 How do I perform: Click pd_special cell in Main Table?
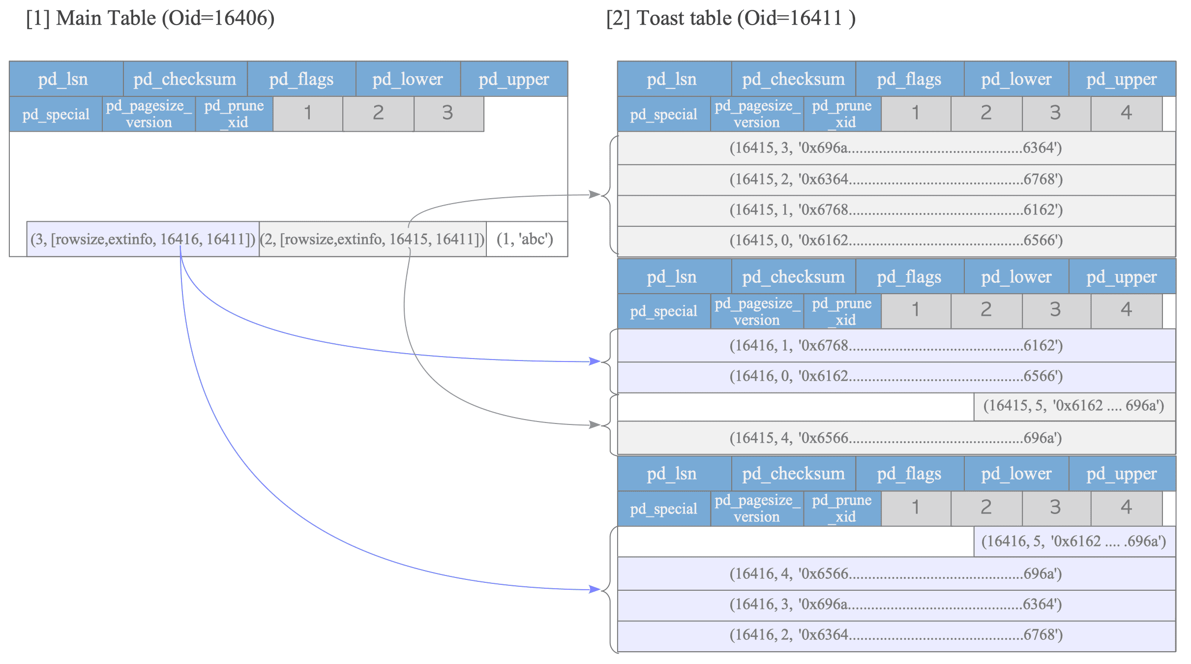[56, 114]
